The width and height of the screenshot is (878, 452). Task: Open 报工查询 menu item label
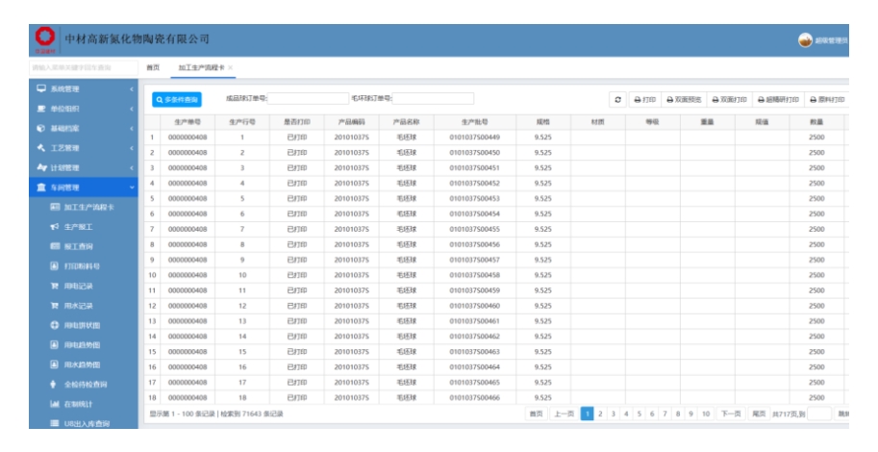point(79,246)
